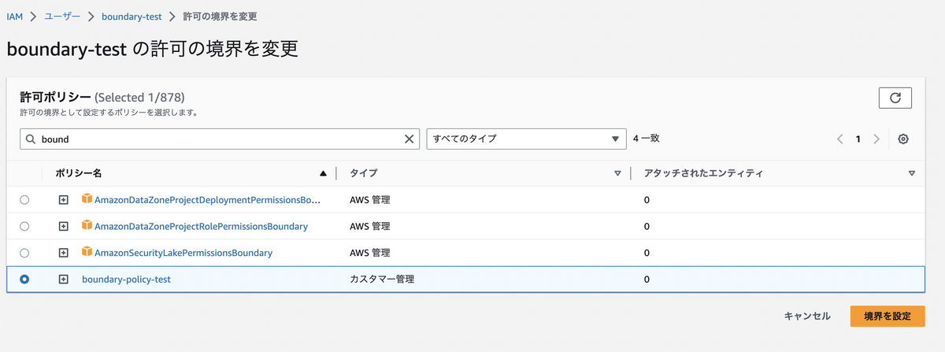This screenshot has width=945, height=352.
Task: Open the ユーザー breadcrumb link
Action: tap(62, 16)
